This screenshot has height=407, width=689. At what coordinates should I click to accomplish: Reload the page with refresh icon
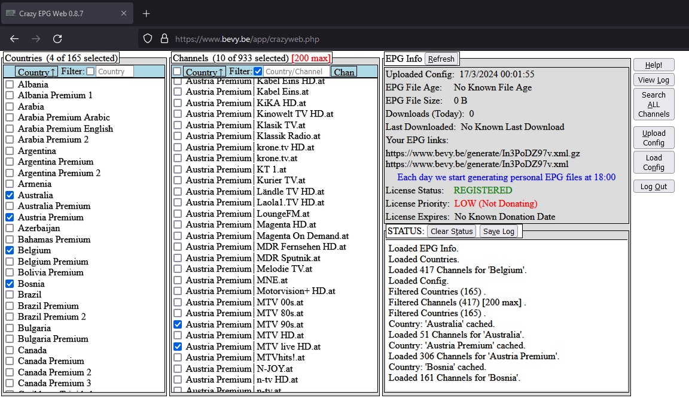(57, 39)
